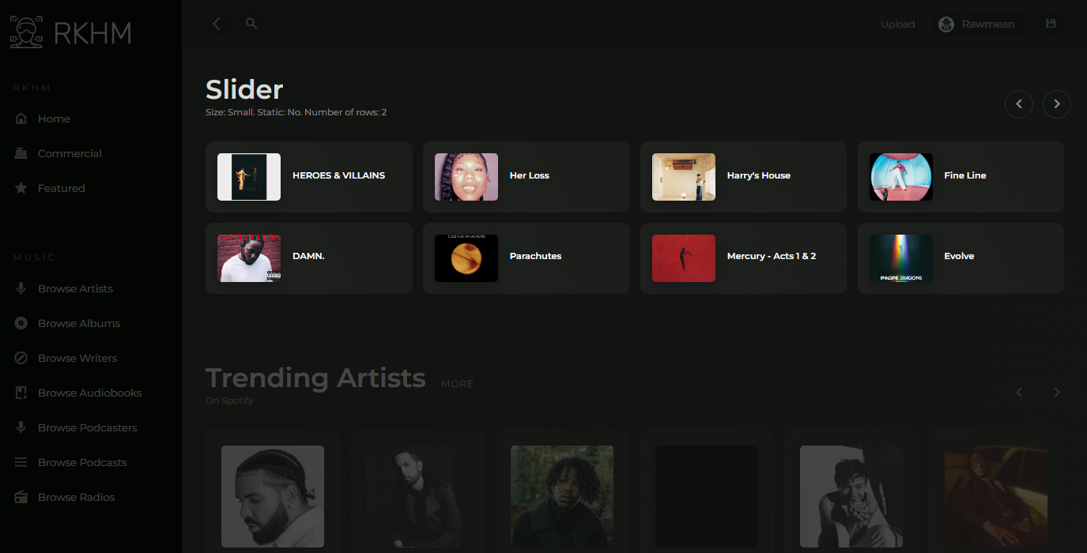This screenshot has width=1087, height=553.
Task: Click the Browse Artists microphone icon
Action: click(21, 288)
